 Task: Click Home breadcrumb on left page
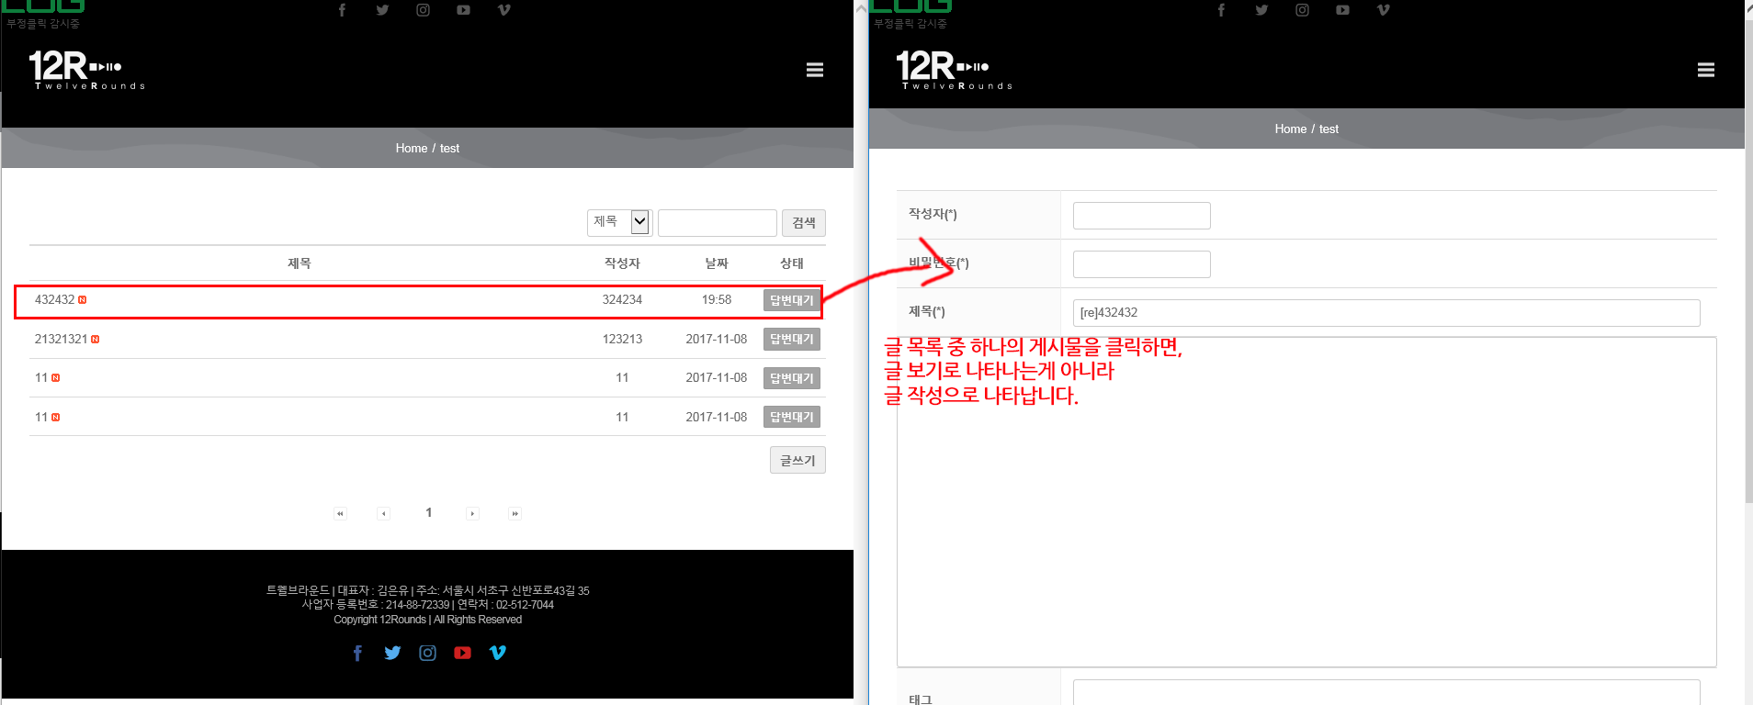[411, 149]
